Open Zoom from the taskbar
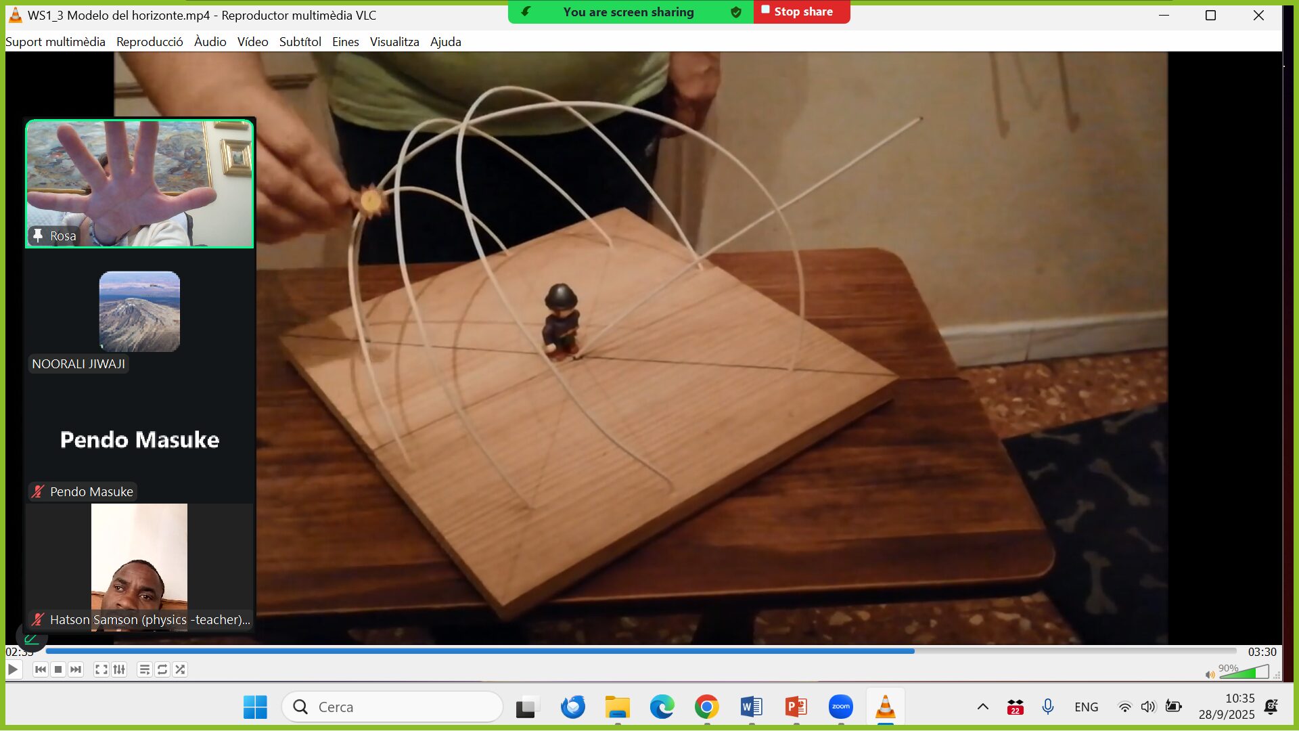This screenshot has width=1299, height=731. pos(840,707)
